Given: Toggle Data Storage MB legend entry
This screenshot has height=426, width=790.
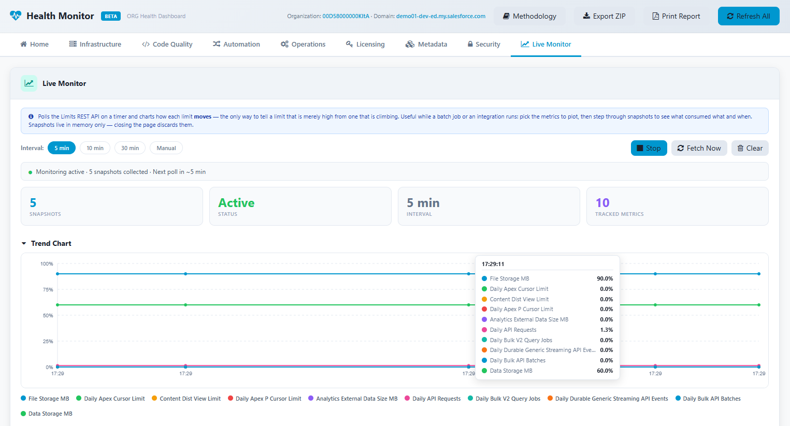Looking at the screenshot, I should click(47, 414).
